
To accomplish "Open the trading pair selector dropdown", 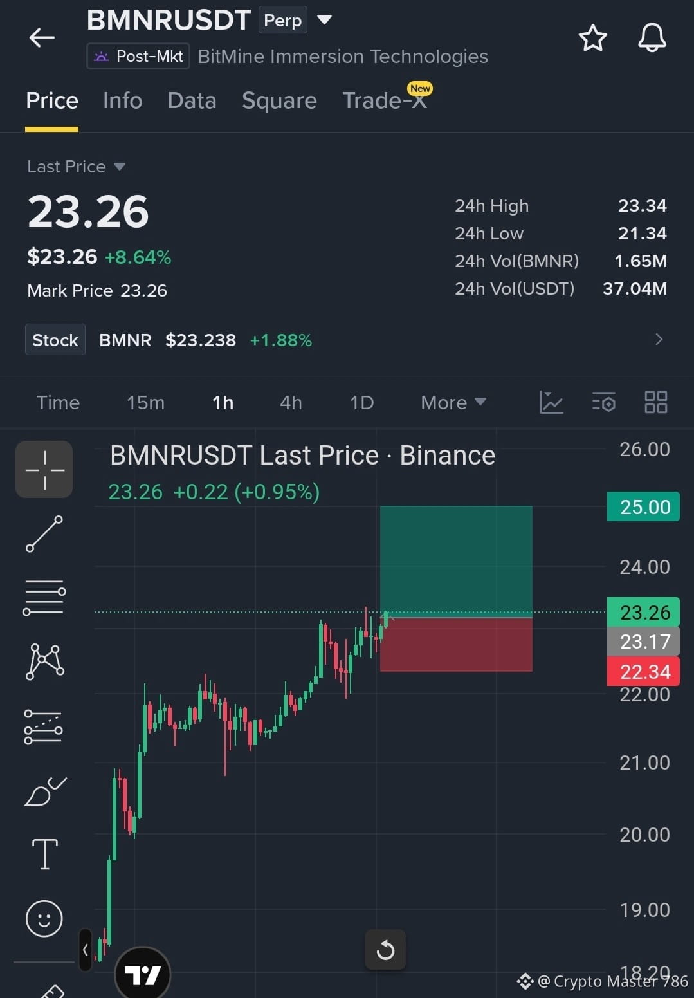I will click(325, 19).
